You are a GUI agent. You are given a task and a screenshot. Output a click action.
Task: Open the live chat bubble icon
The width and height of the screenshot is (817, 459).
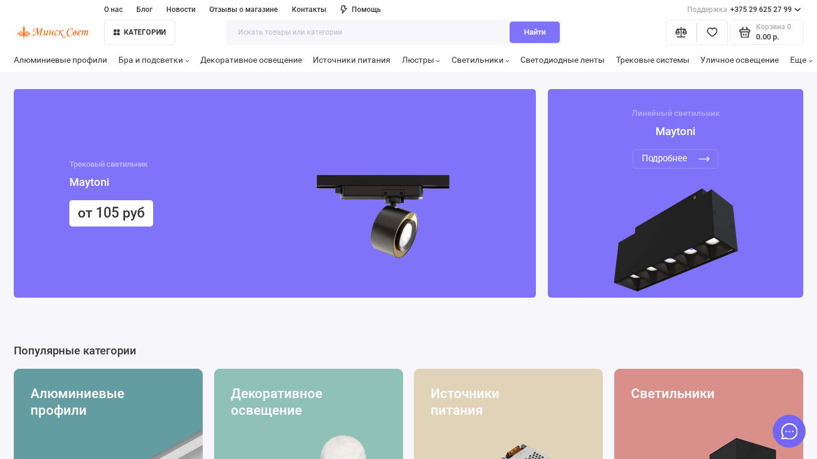789,432
